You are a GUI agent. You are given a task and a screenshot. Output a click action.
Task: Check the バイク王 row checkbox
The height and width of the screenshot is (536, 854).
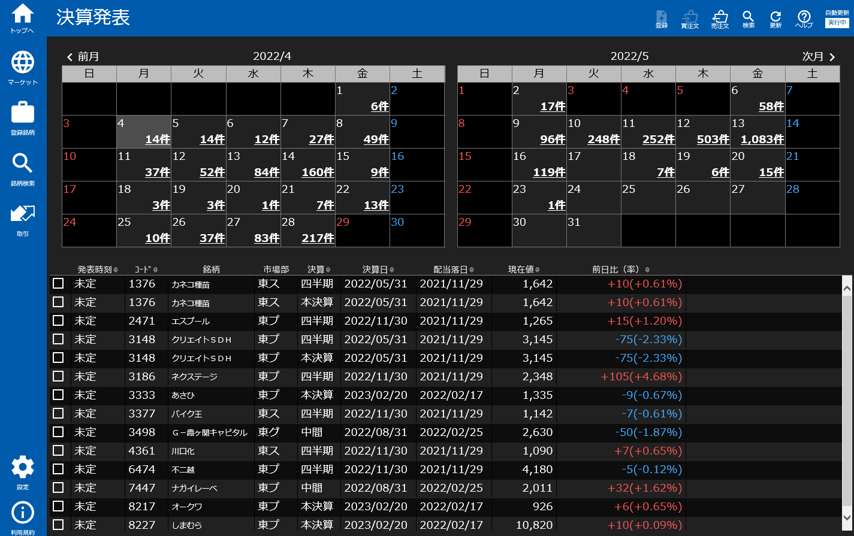58,413
